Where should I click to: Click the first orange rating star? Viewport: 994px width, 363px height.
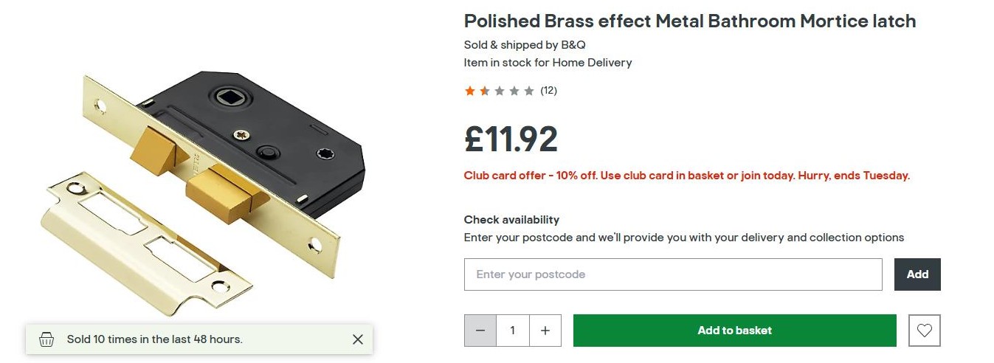(470, 91)
